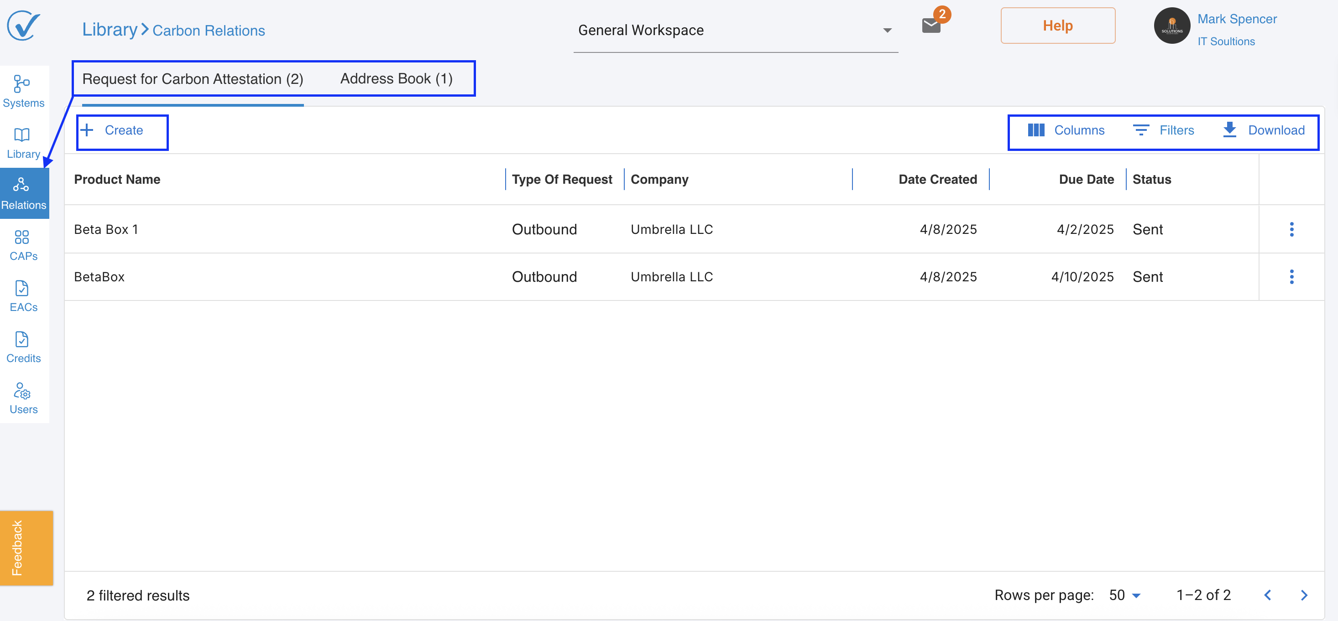The image size is (1338, 621).
Task: Open the Credits sidebar section
Action: coord(23,347)
